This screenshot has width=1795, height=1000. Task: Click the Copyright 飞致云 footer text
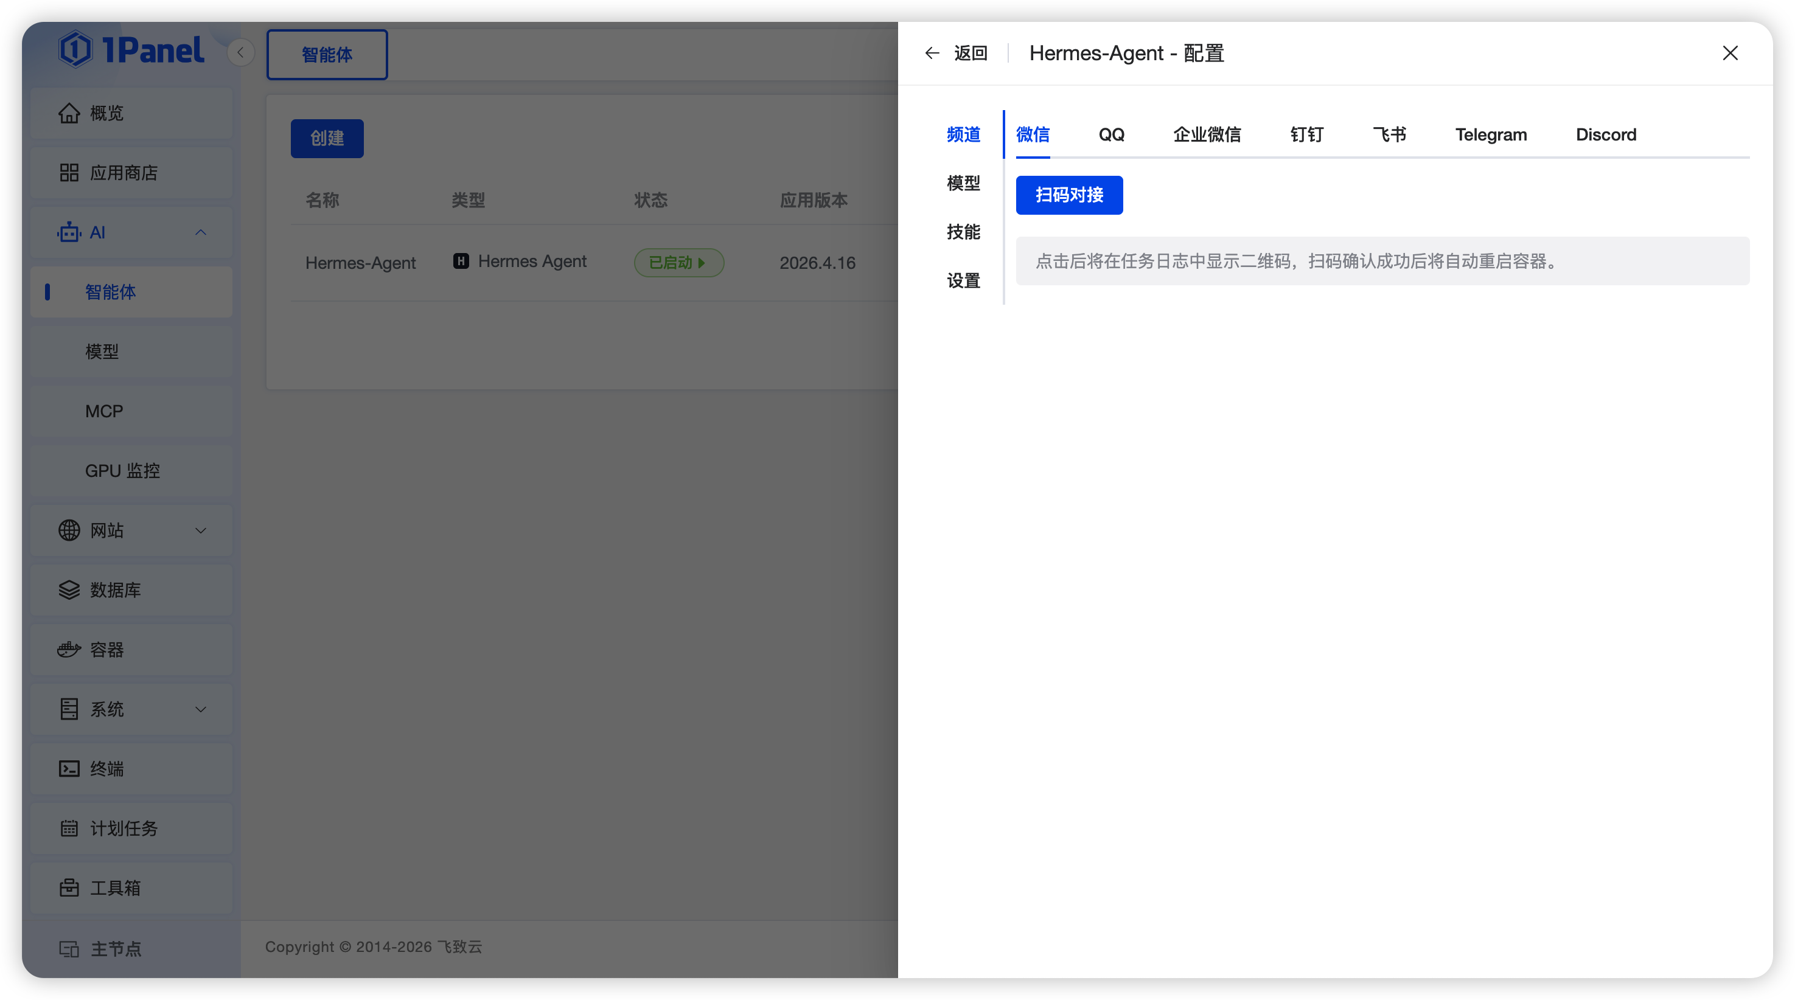[374, 947]
